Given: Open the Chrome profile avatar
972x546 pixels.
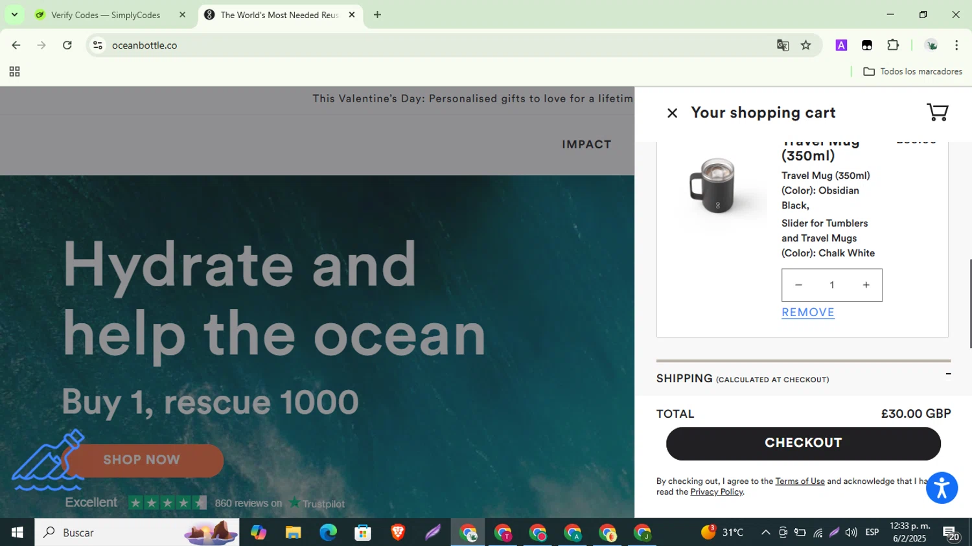Looking at the screenshot, I should (931, 45).
